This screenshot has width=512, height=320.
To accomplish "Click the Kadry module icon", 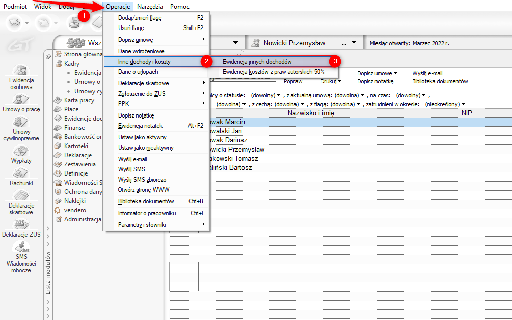I will point(59,63).
